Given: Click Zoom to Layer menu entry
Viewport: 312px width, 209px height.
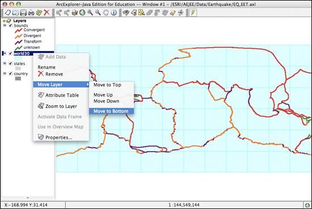Looking at the screenshot, I should (x=61, y=106).
